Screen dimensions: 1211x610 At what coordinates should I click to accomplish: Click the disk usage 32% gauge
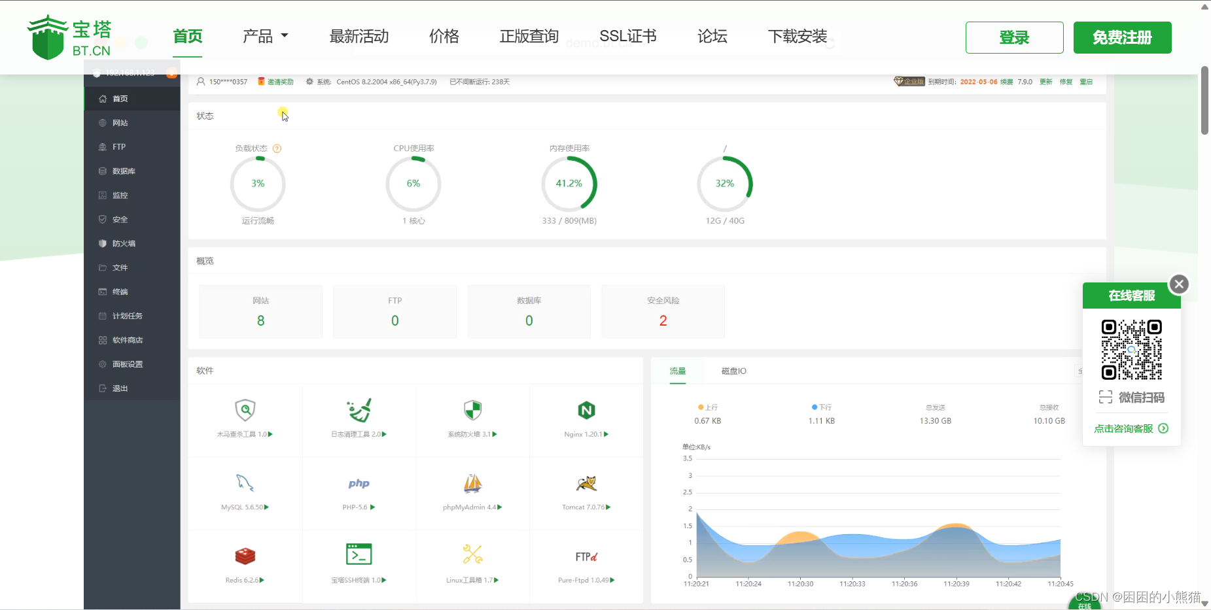(x=725, y=184)
